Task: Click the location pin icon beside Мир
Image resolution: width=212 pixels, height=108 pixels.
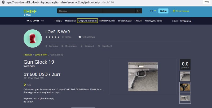Action: [x=24, y=15]
